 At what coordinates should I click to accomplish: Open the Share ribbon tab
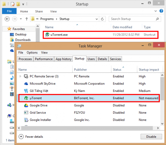[39, 12]
